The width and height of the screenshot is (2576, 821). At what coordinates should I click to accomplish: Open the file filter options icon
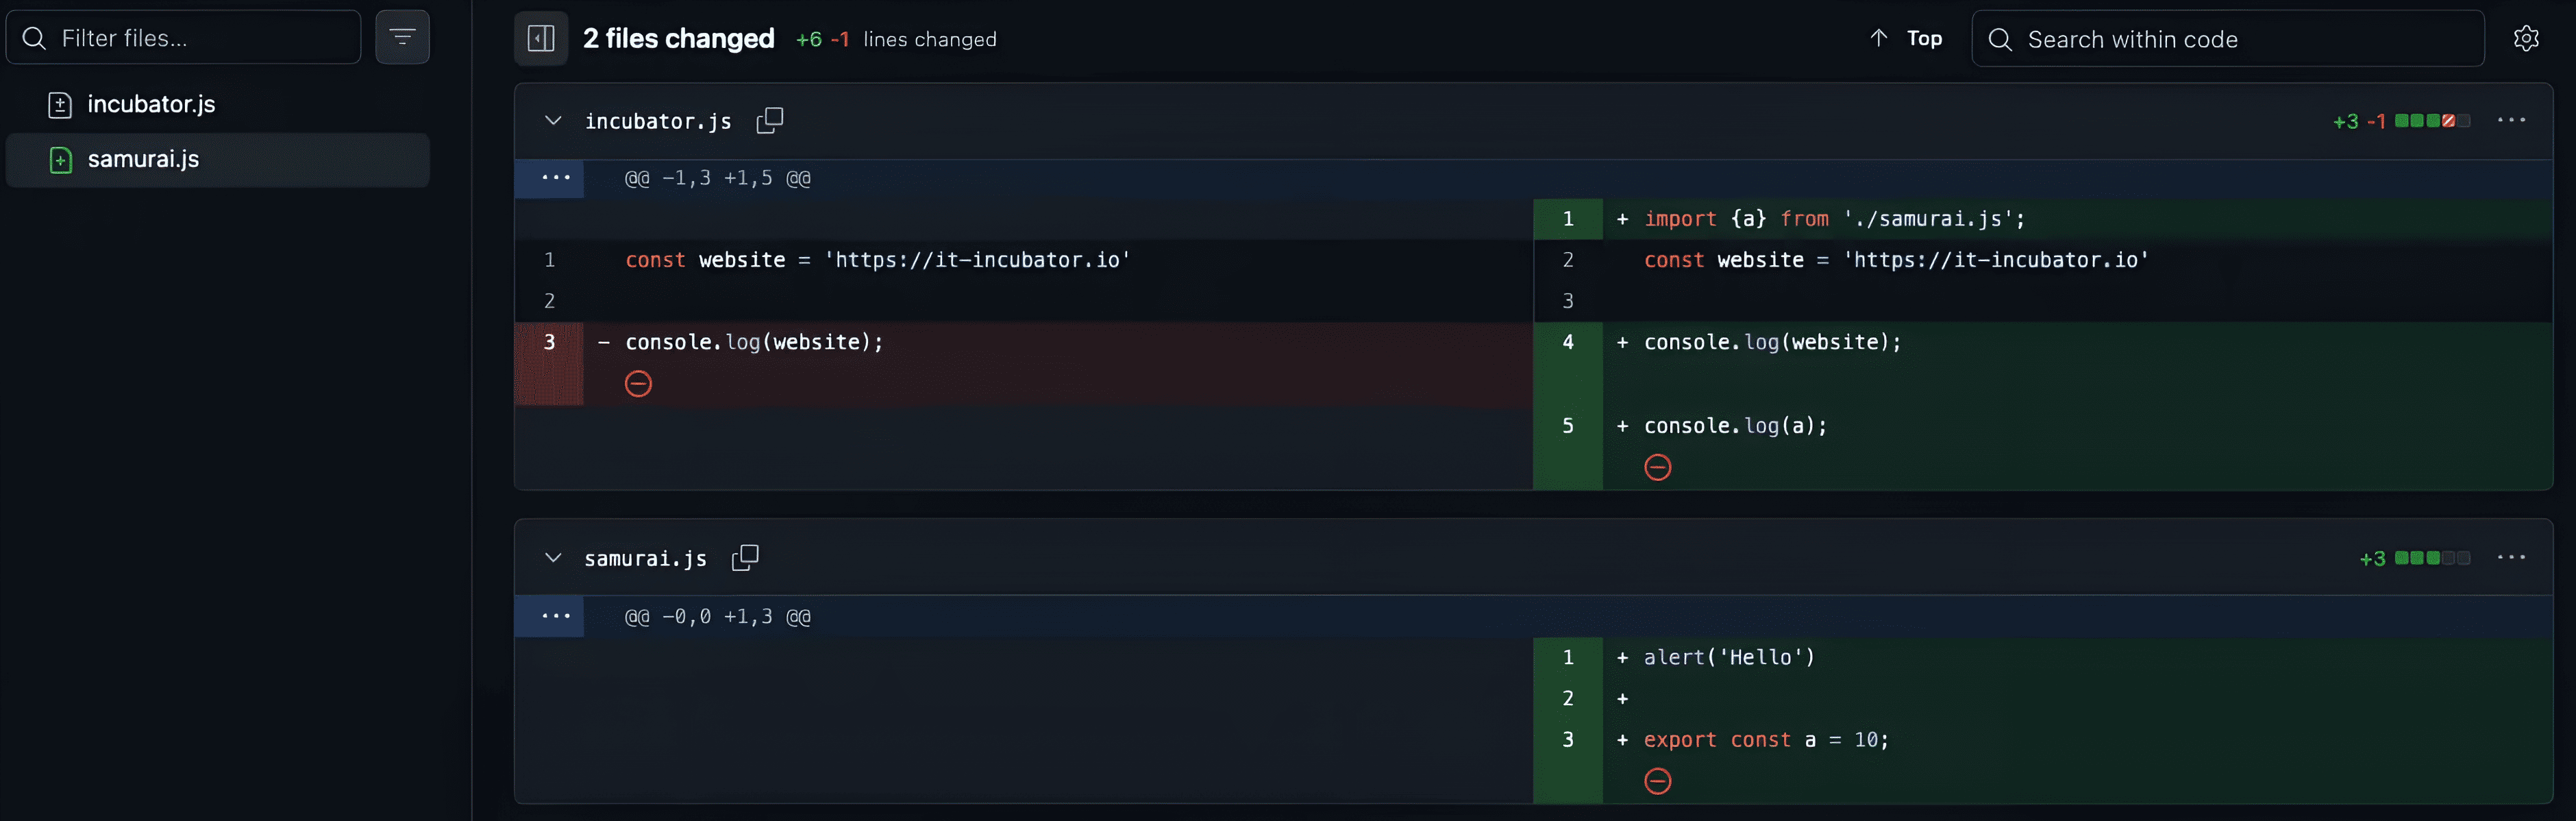point(402,38)
